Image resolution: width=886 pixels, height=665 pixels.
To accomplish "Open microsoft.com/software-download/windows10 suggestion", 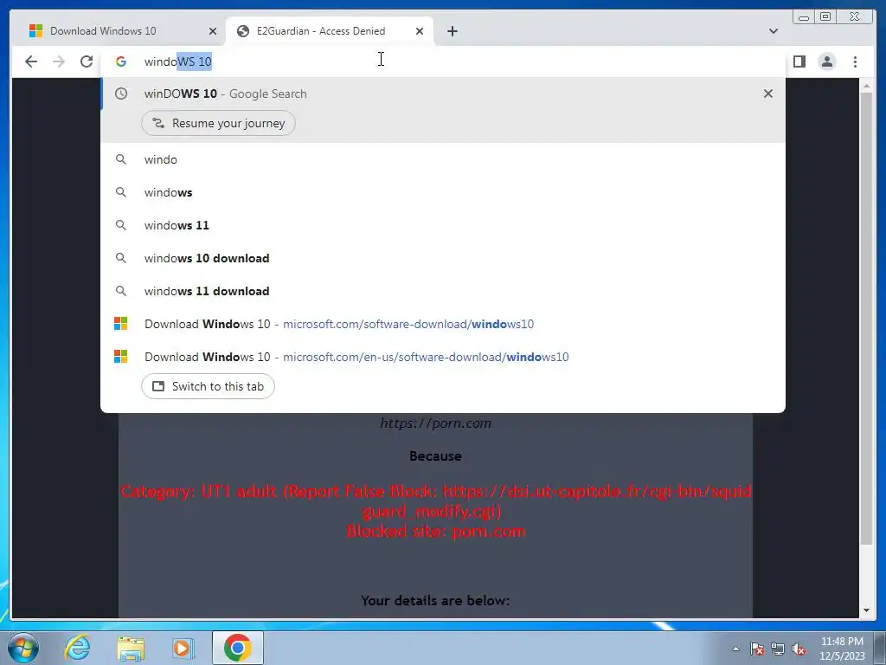I will tap(443, 324).
